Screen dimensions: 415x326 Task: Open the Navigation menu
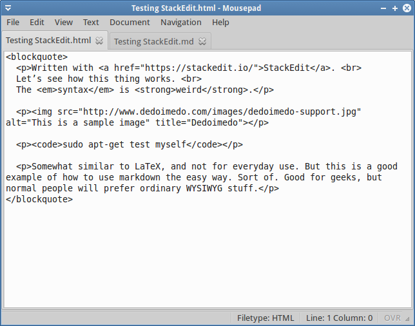tap(181, 22)
